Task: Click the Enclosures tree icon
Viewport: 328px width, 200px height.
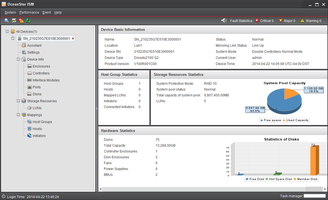Action: 29,66
